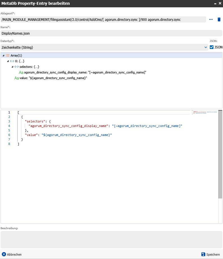The image size is (223, 259).
Task: Click the JSON: label above the checkbox
Action: [213, 41]
